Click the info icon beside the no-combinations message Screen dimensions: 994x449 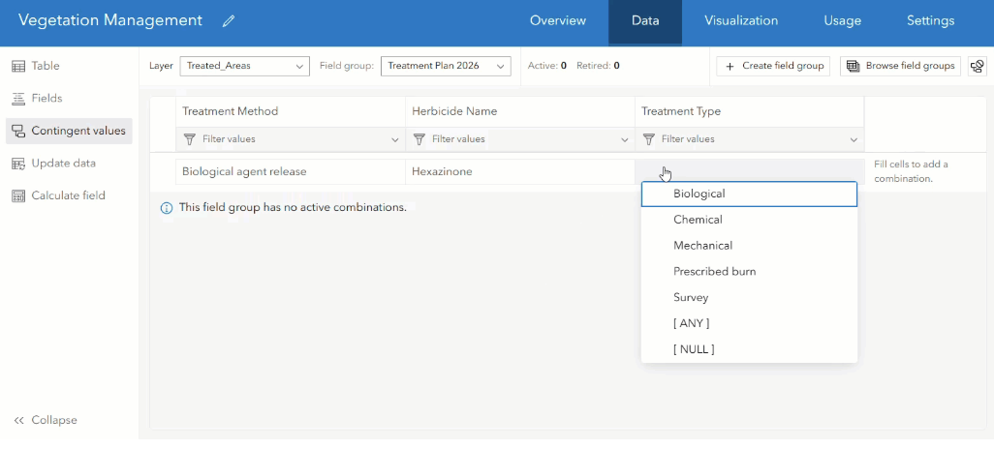click(x=167, y=208)
